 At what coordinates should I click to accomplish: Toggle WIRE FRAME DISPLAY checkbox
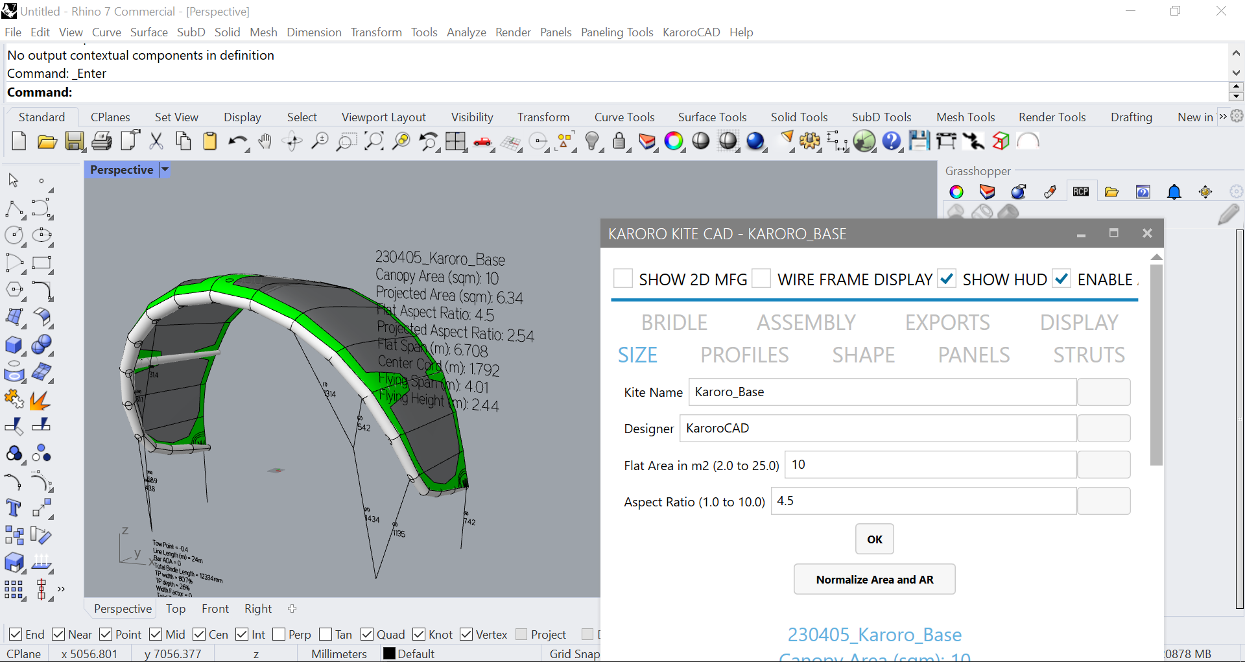click(x=761, y=279)
